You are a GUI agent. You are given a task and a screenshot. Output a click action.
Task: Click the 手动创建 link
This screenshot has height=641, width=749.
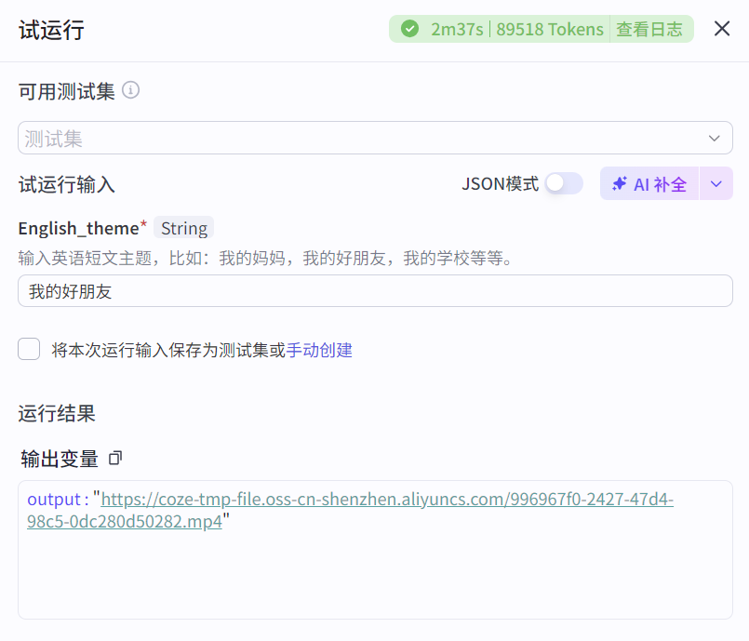tap(319, 350)
